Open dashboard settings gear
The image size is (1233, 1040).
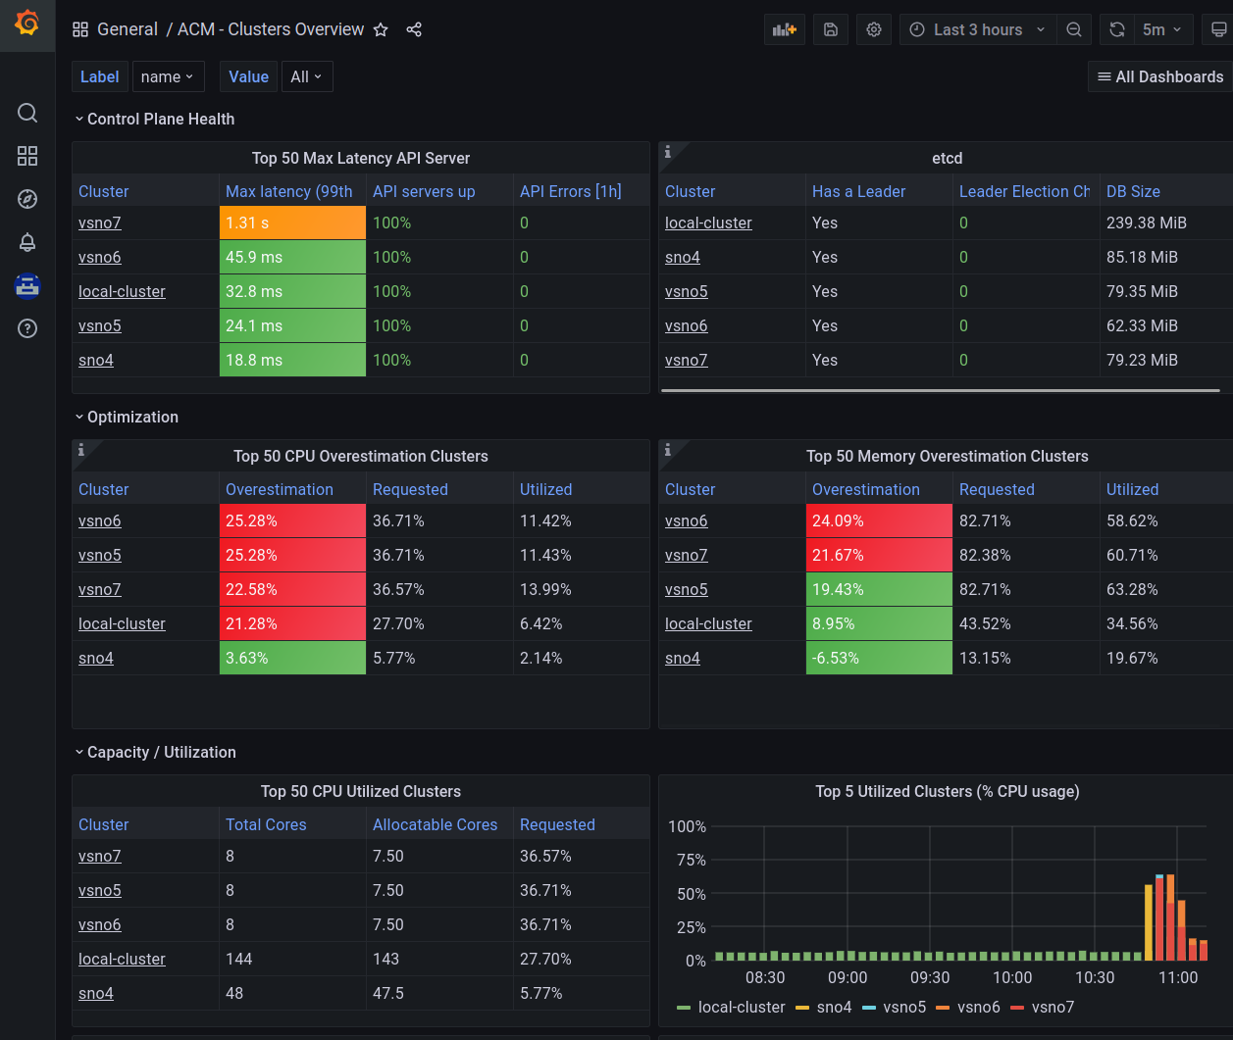(x=874, y=29)
